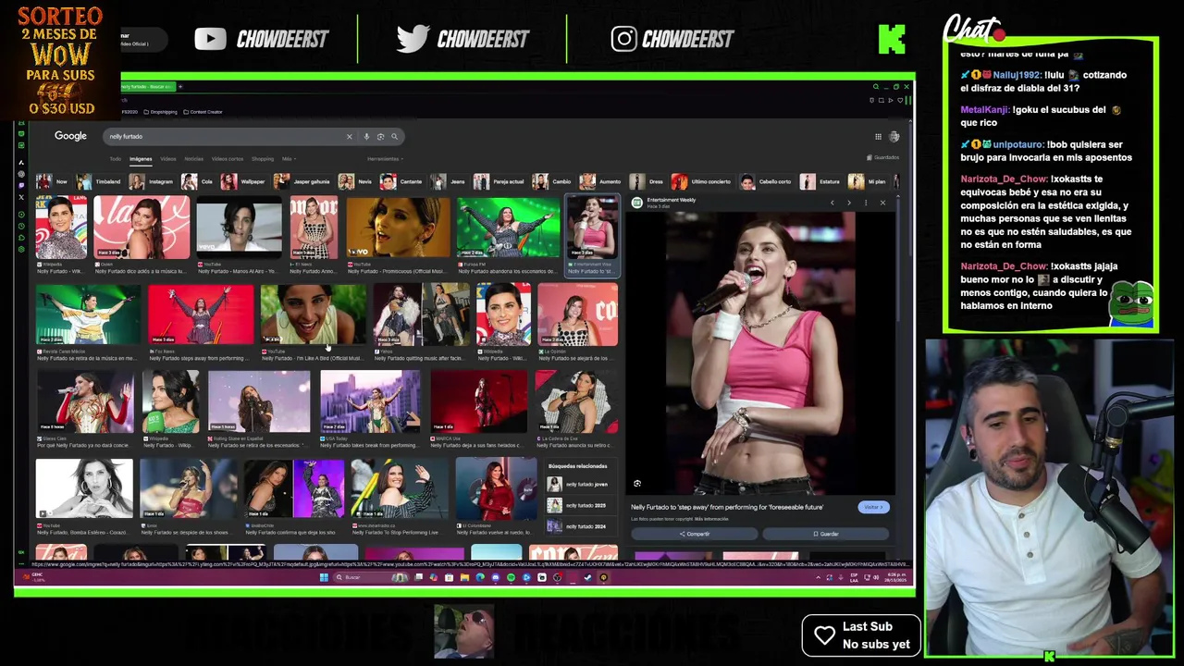This screenshot has width=1184, height=666.
Task: Expand the Más search filter dropdown
Action: click(288, 159)
